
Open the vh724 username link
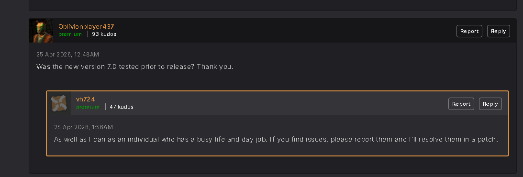(86, 100)
